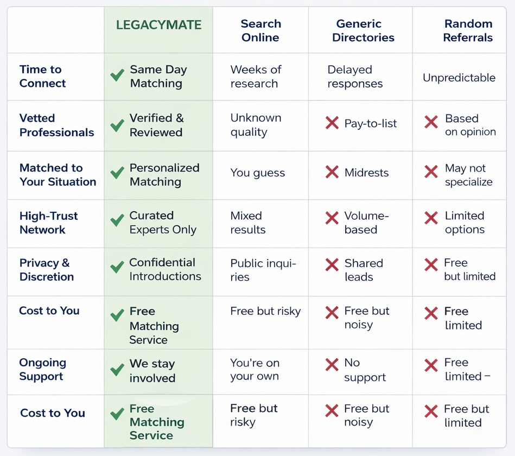Click the green checkmark by Confidential Introductions
The width and height of the screenshot is (515, 456).
click(117, 267)
